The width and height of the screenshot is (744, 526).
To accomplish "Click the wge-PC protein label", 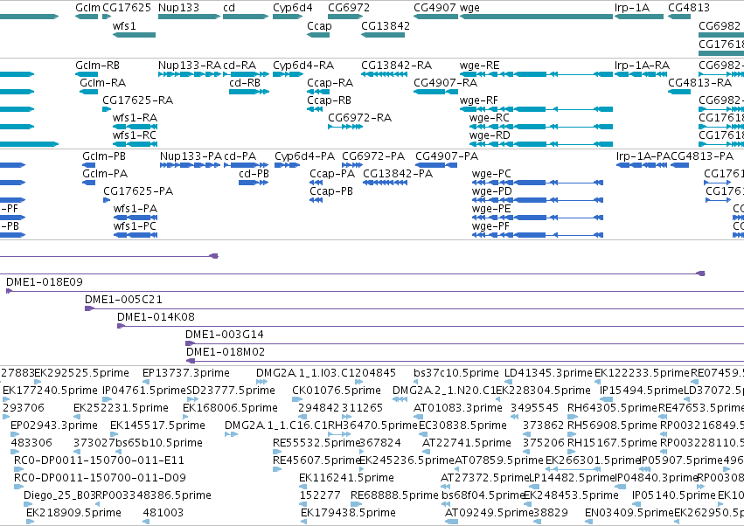I will (x=491, y=174).
